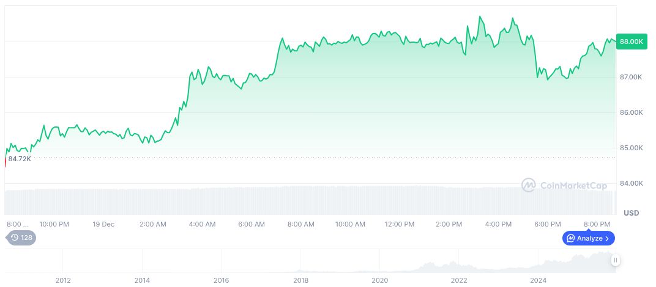
Task: Click the Analyze chart icon
Action: pyautogui.click(x=570, y=238)
